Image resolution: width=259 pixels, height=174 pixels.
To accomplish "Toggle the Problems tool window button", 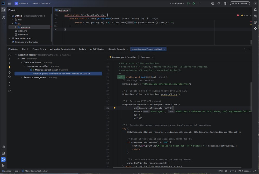I will click(x=3, y=159).
